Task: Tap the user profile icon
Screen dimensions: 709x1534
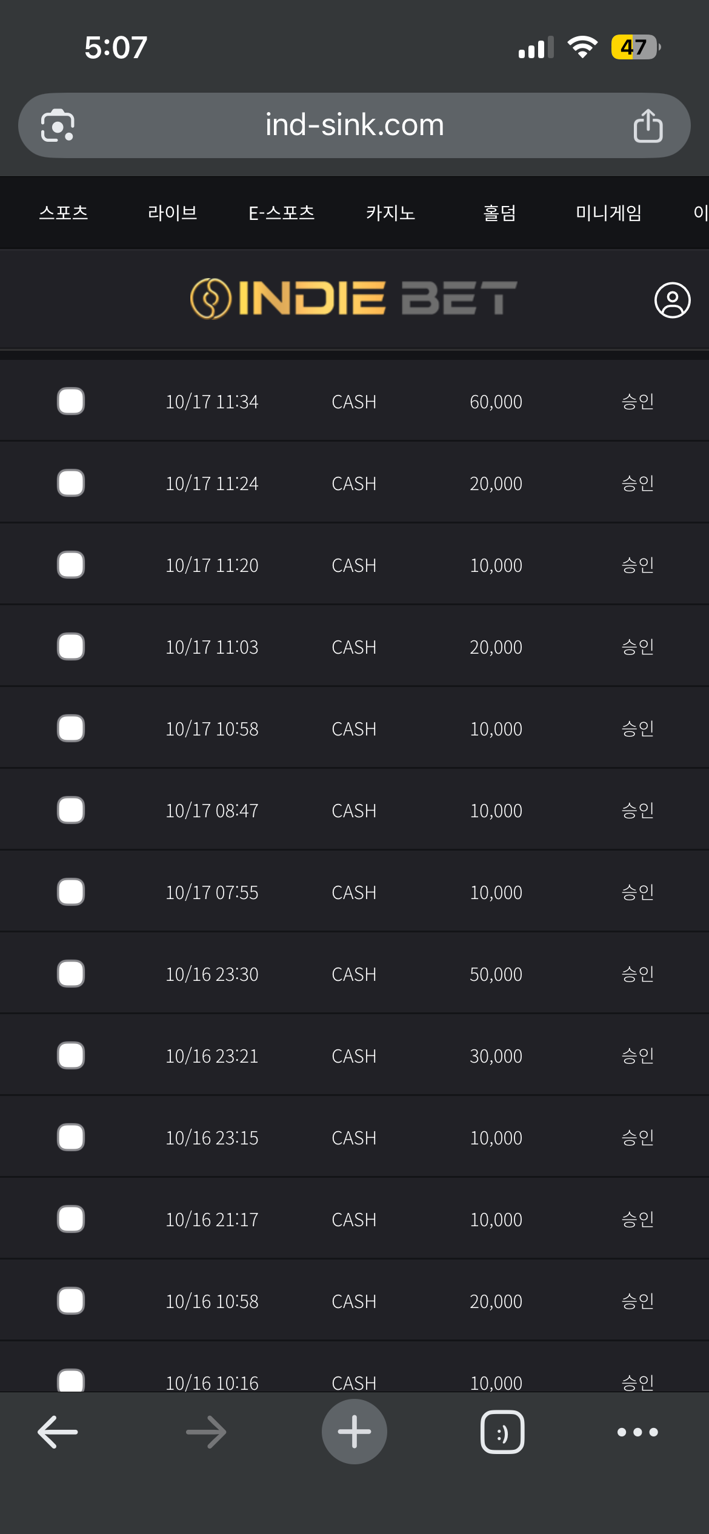Action: [672, 300]
